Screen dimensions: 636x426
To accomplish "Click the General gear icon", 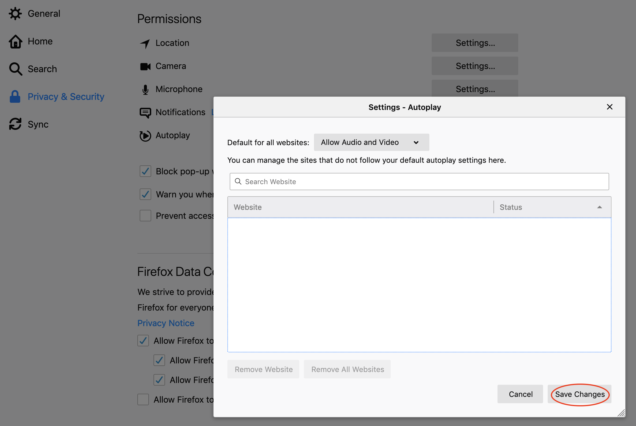I will (x=15, y=14).
